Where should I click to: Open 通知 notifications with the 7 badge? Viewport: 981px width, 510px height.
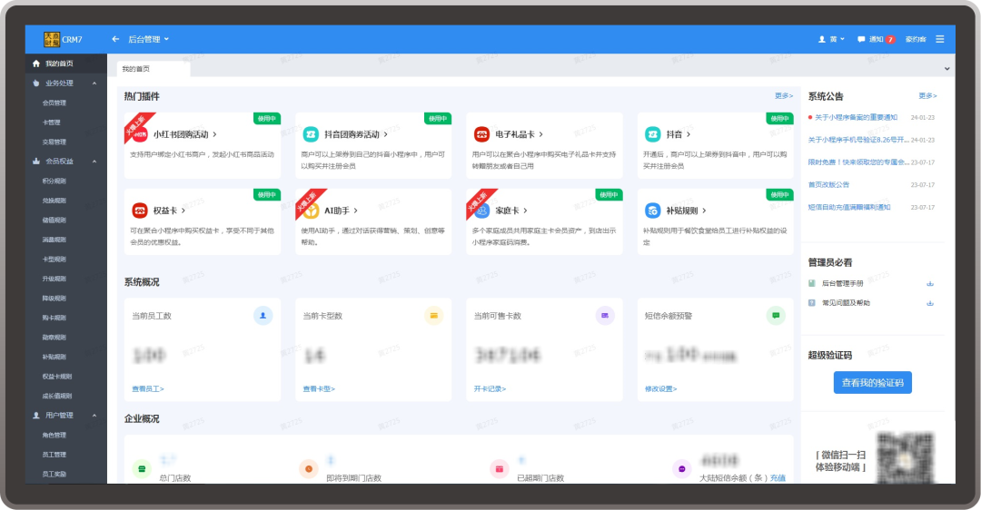click(876, 39)
